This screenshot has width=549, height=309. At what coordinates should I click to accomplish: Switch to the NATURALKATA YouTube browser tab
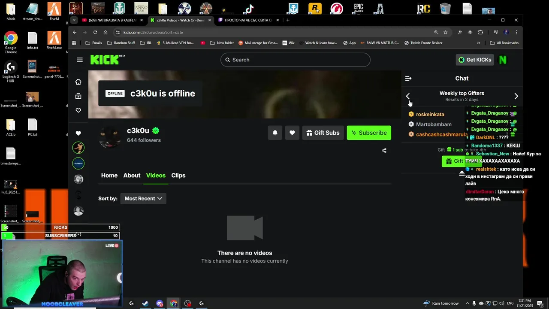[112, 20]
